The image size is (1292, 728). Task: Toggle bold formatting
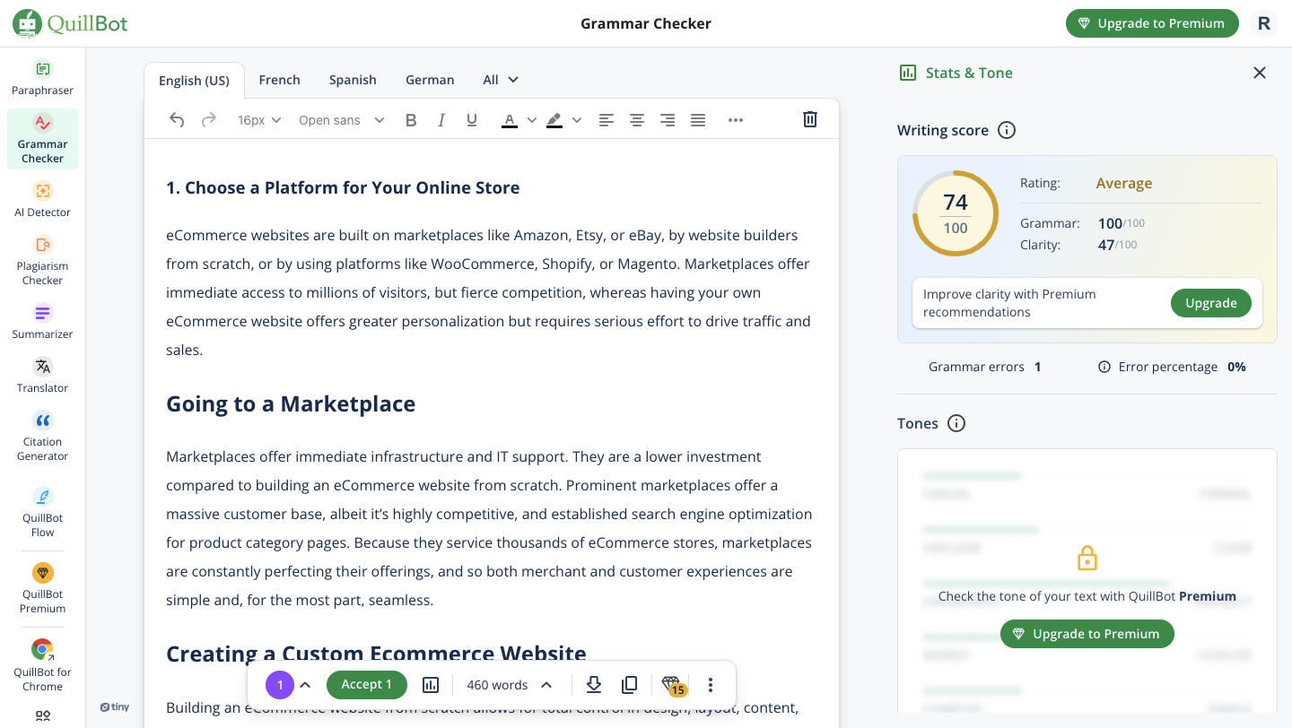pyautogui.click(x=411, y=120)
